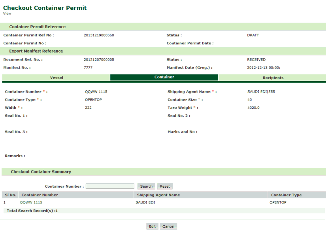Switch to the Vessel tab

pyautogui.click(x=57, y=78)
